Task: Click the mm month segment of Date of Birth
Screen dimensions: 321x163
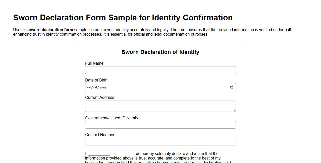Action: [x=89, y=87]
